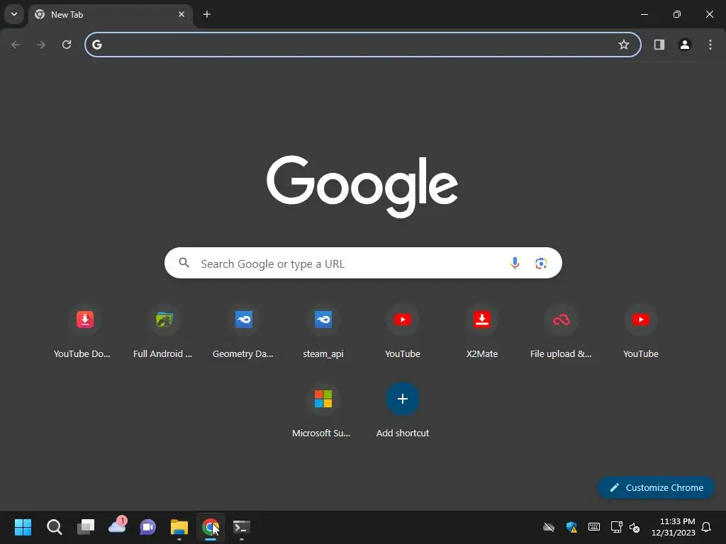
Task: Open the touch keyboard tray icon
Action: click(x=594, y=527)
